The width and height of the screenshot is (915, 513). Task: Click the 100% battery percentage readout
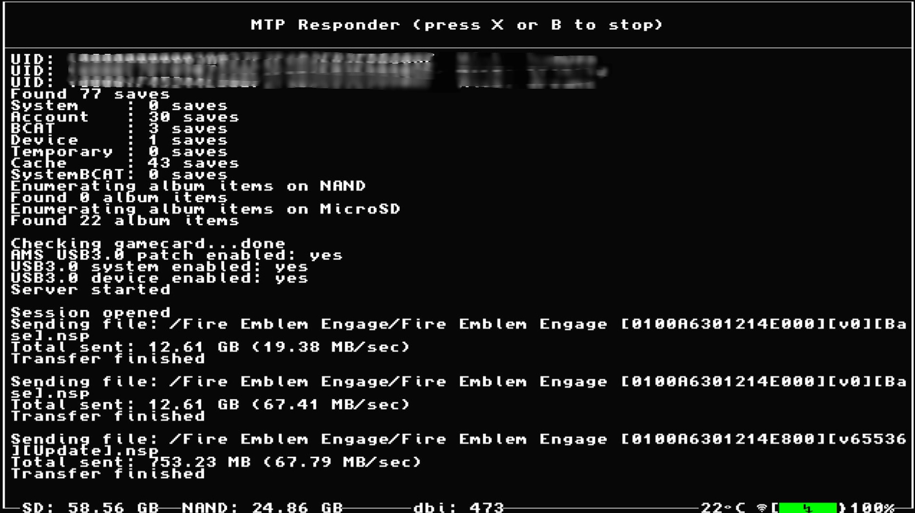pyautogui.click(x=873, y=508)
